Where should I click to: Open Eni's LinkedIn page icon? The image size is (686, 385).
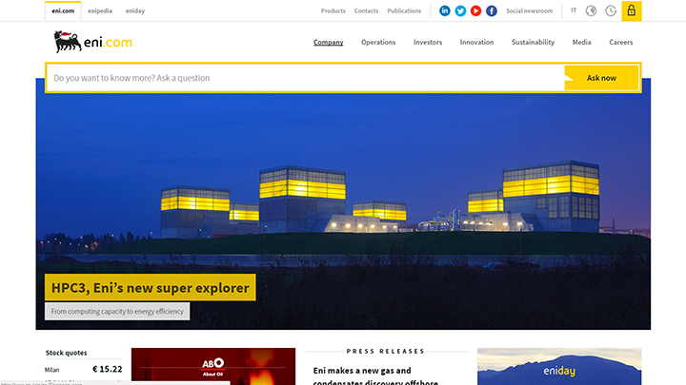[x=445, y=10]
